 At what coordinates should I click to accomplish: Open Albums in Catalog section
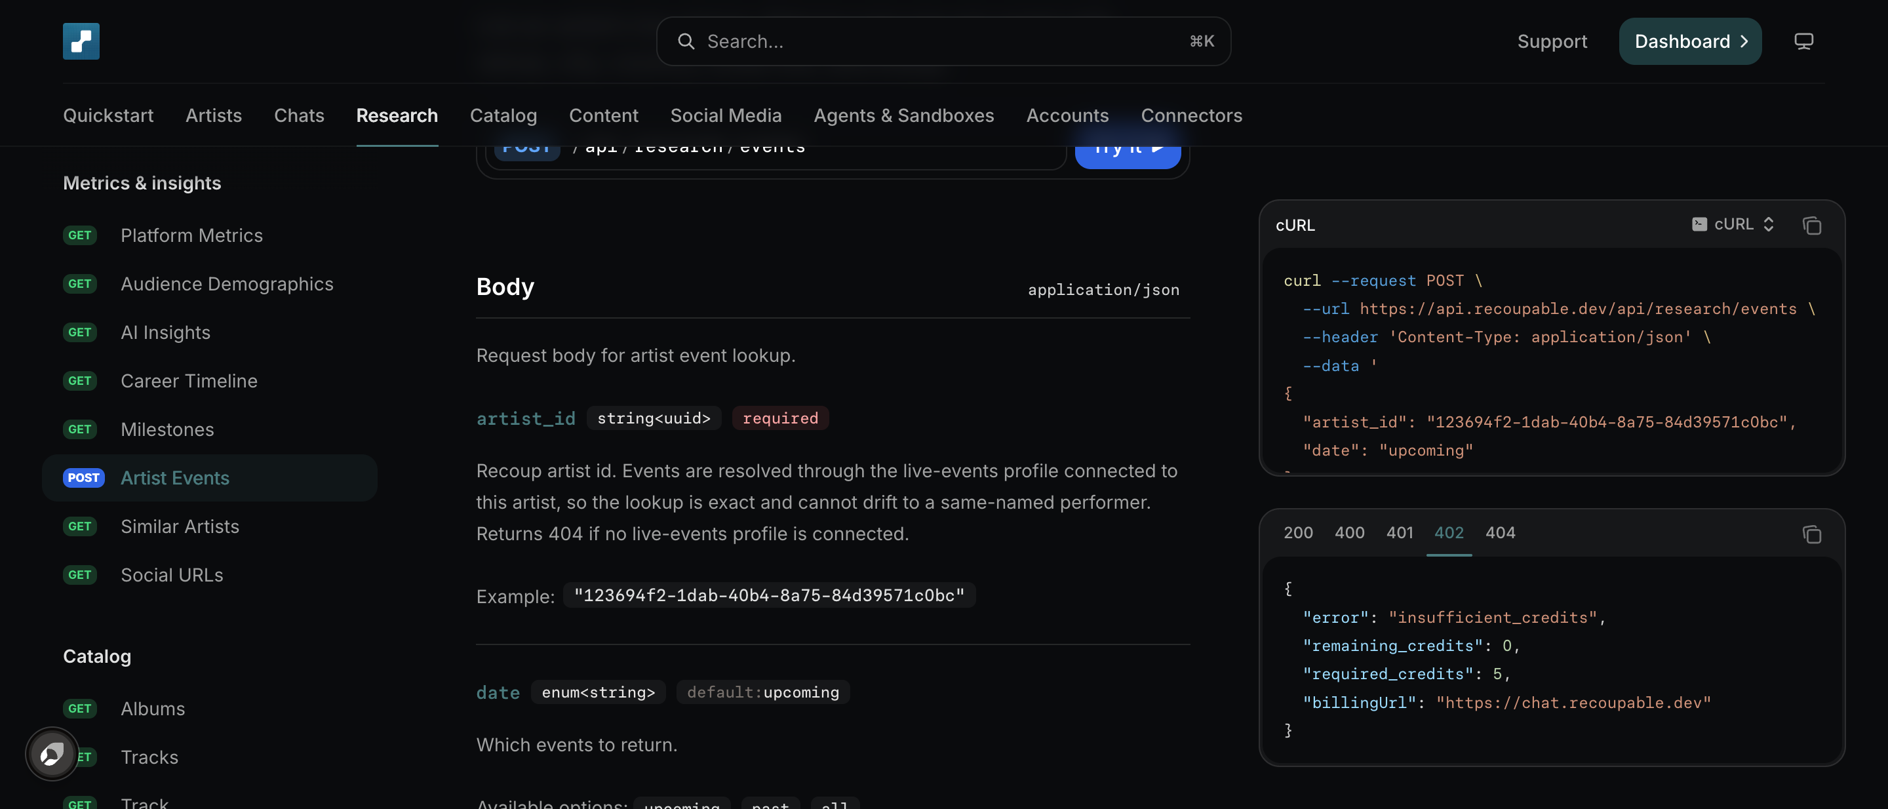click(x=210, y=708)
